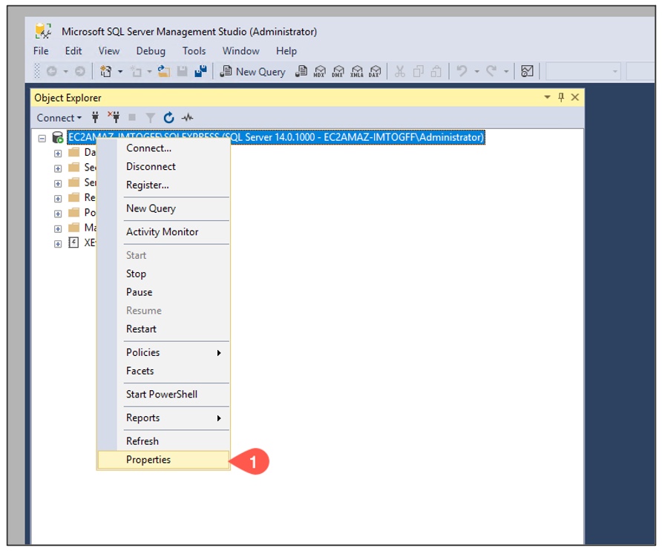Click the DAX query icon

click(x=376, y=72)
